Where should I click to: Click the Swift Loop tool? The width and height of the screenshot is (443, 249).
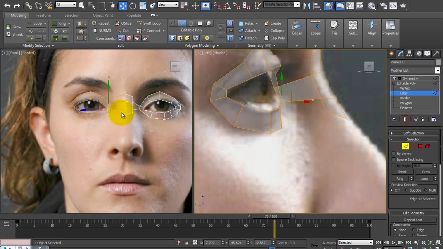149,23
